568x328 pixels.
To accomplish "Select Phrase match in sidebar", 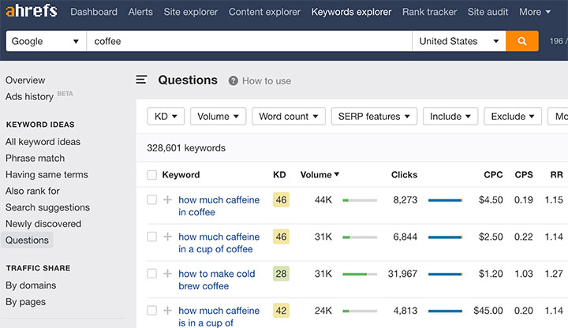I will coord(35,158).
